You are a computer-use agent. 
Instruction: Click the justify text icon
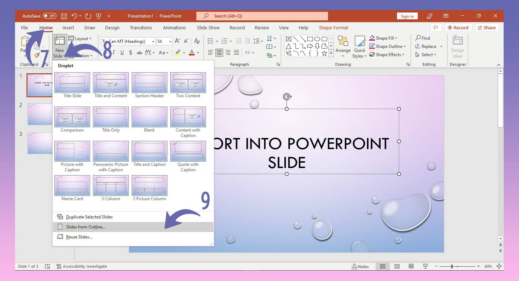pyautogui.click(x=236, y=53)
